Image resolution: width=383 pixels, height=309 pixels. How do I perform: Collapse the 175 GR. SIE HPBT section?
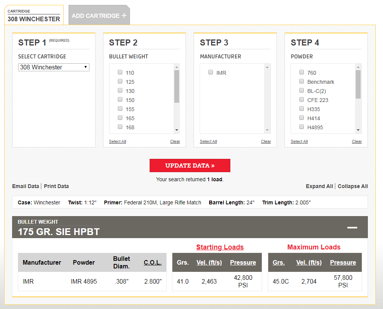click(352, 227)
